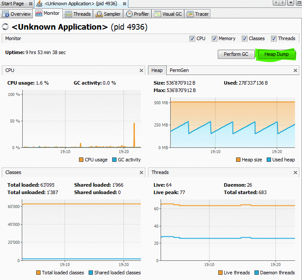This screenshot has width=302, height=280.
Task: Click the loading spinner icon beside application title
Action: click(5, 27)
